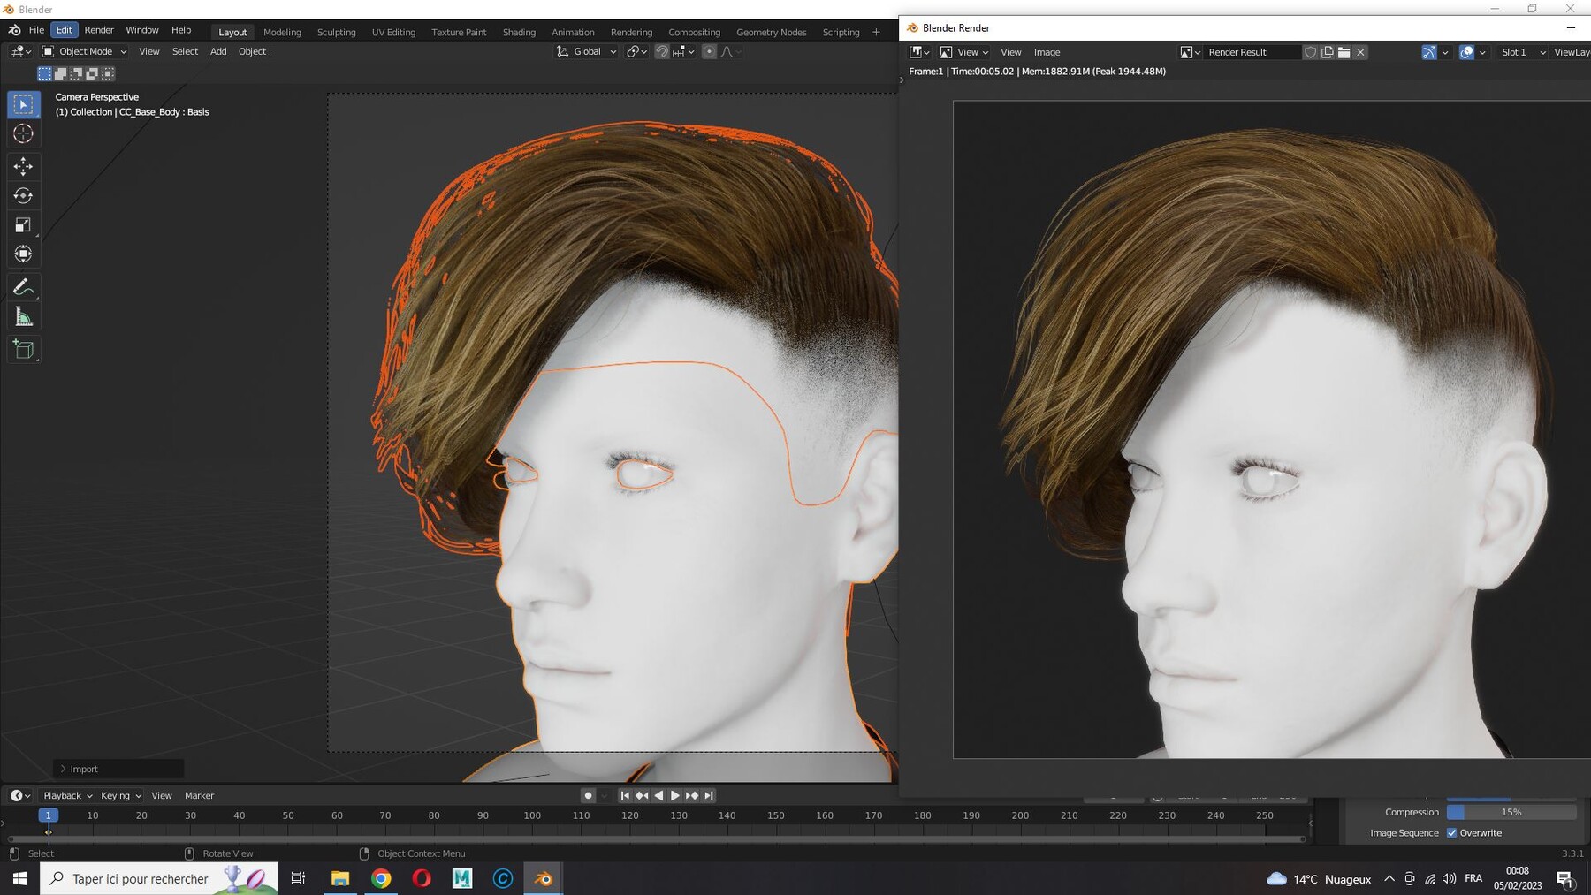Open the Object Mode dropdown
The image size is (1591, 895).
click(85, 52)
